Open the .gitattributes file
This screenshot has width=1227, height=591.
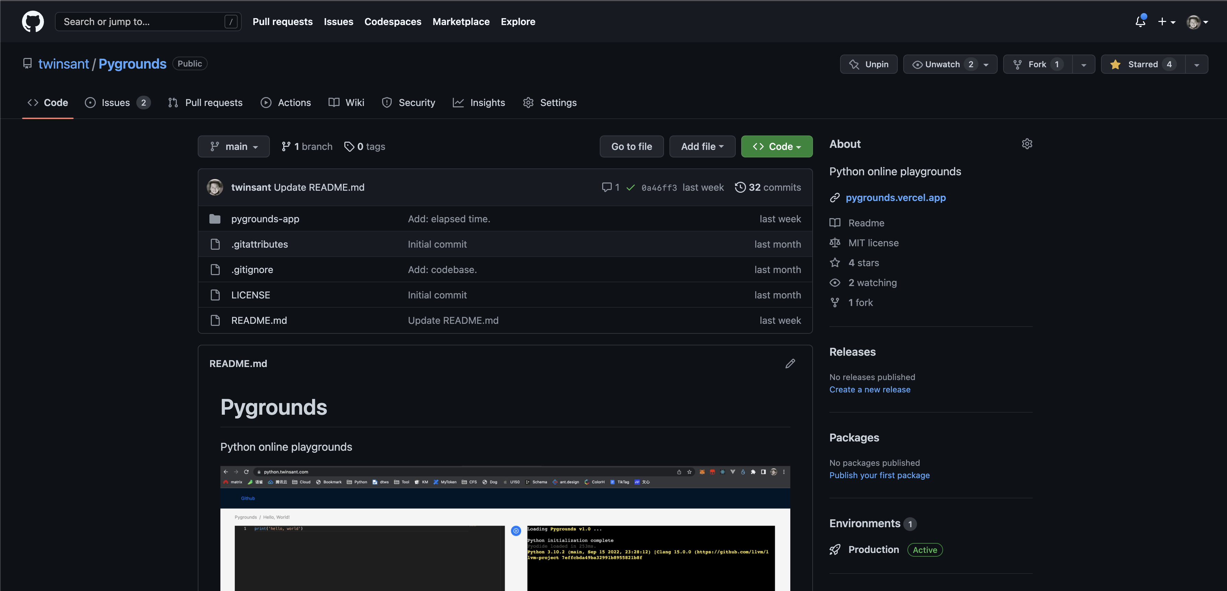[260, 244]
